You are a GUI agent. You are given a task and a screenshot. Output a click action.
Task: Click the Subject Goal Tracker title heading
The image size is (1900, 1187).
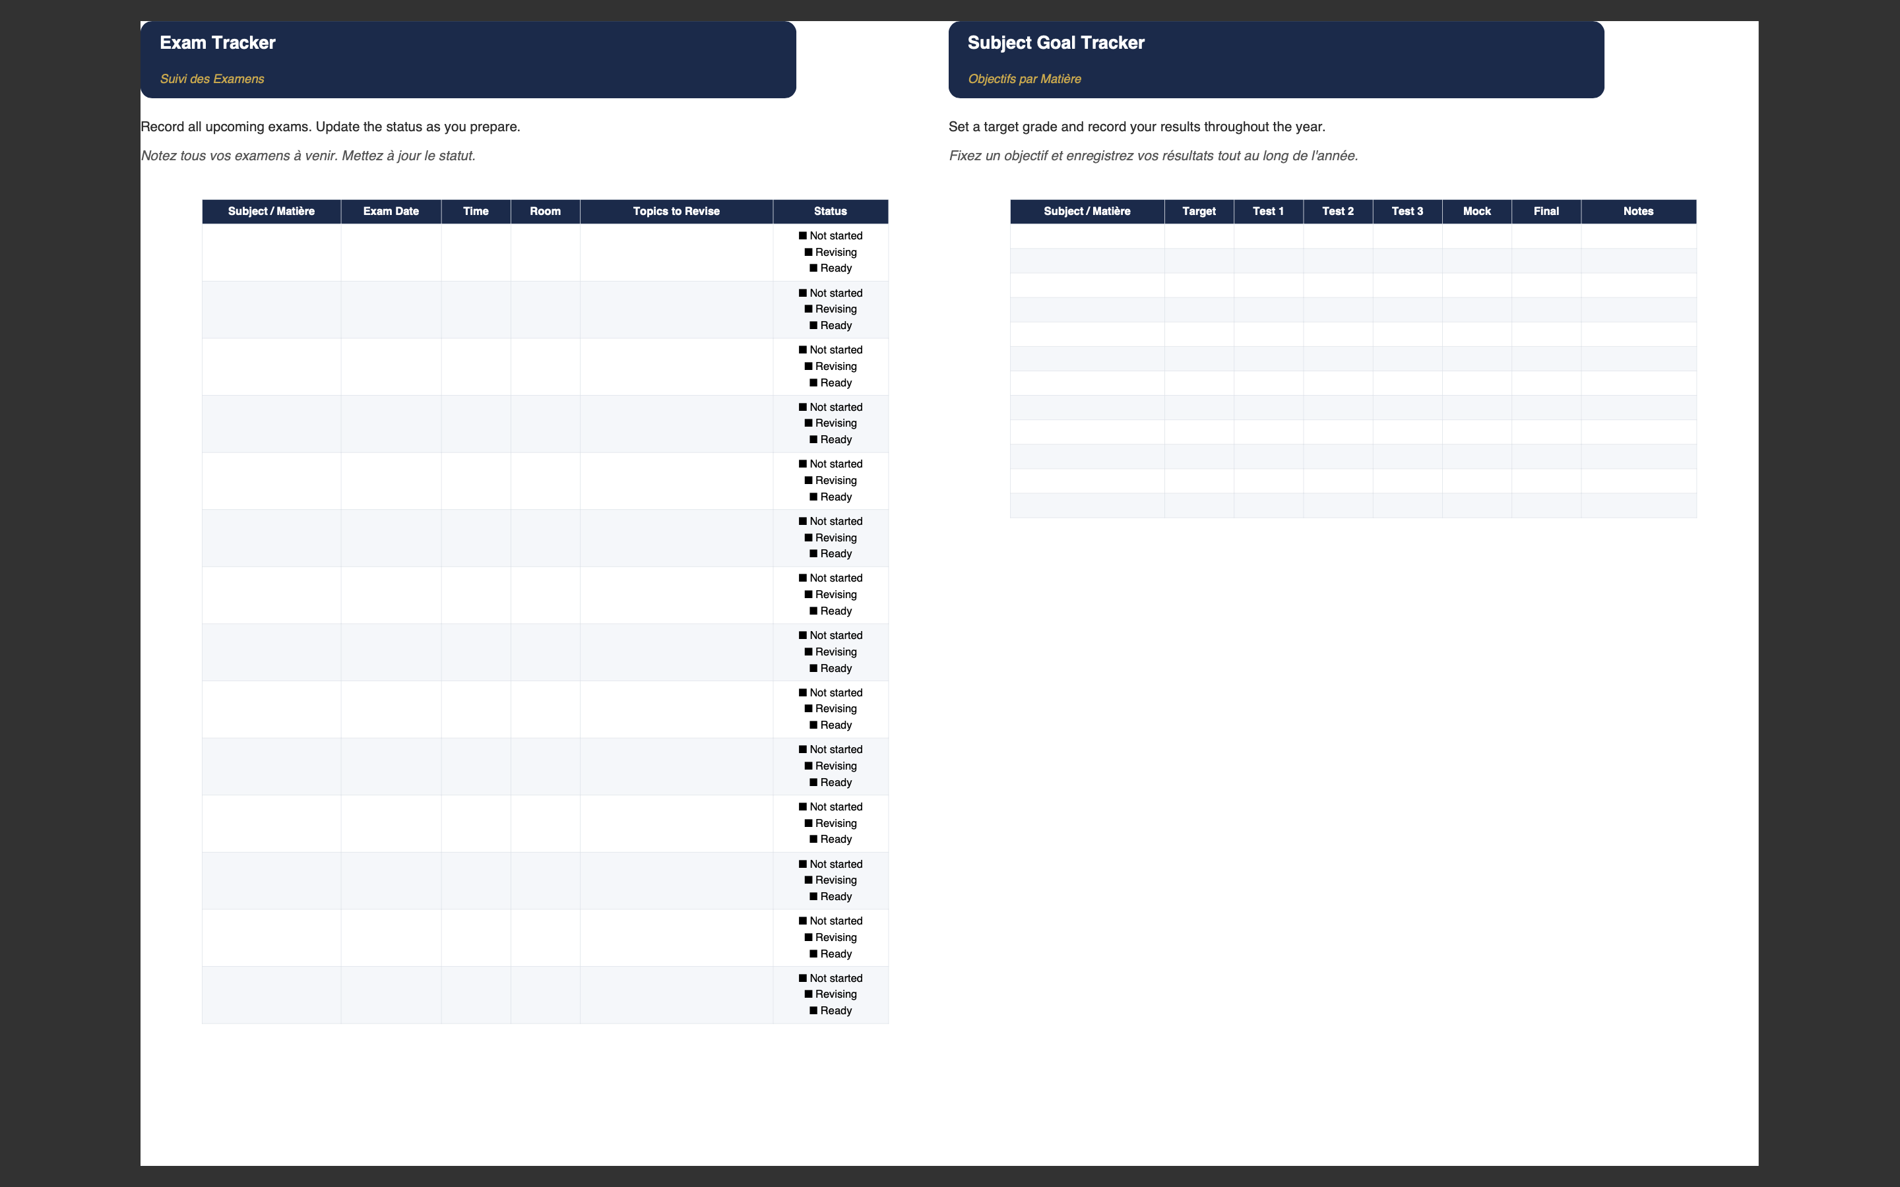1056,42
